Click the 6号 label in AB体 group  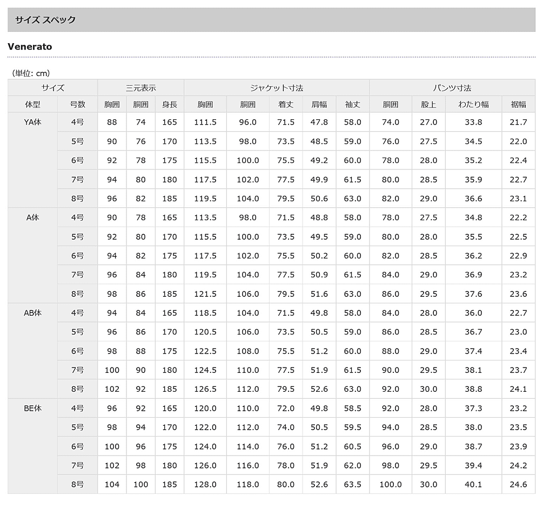(x=78, y=351)
